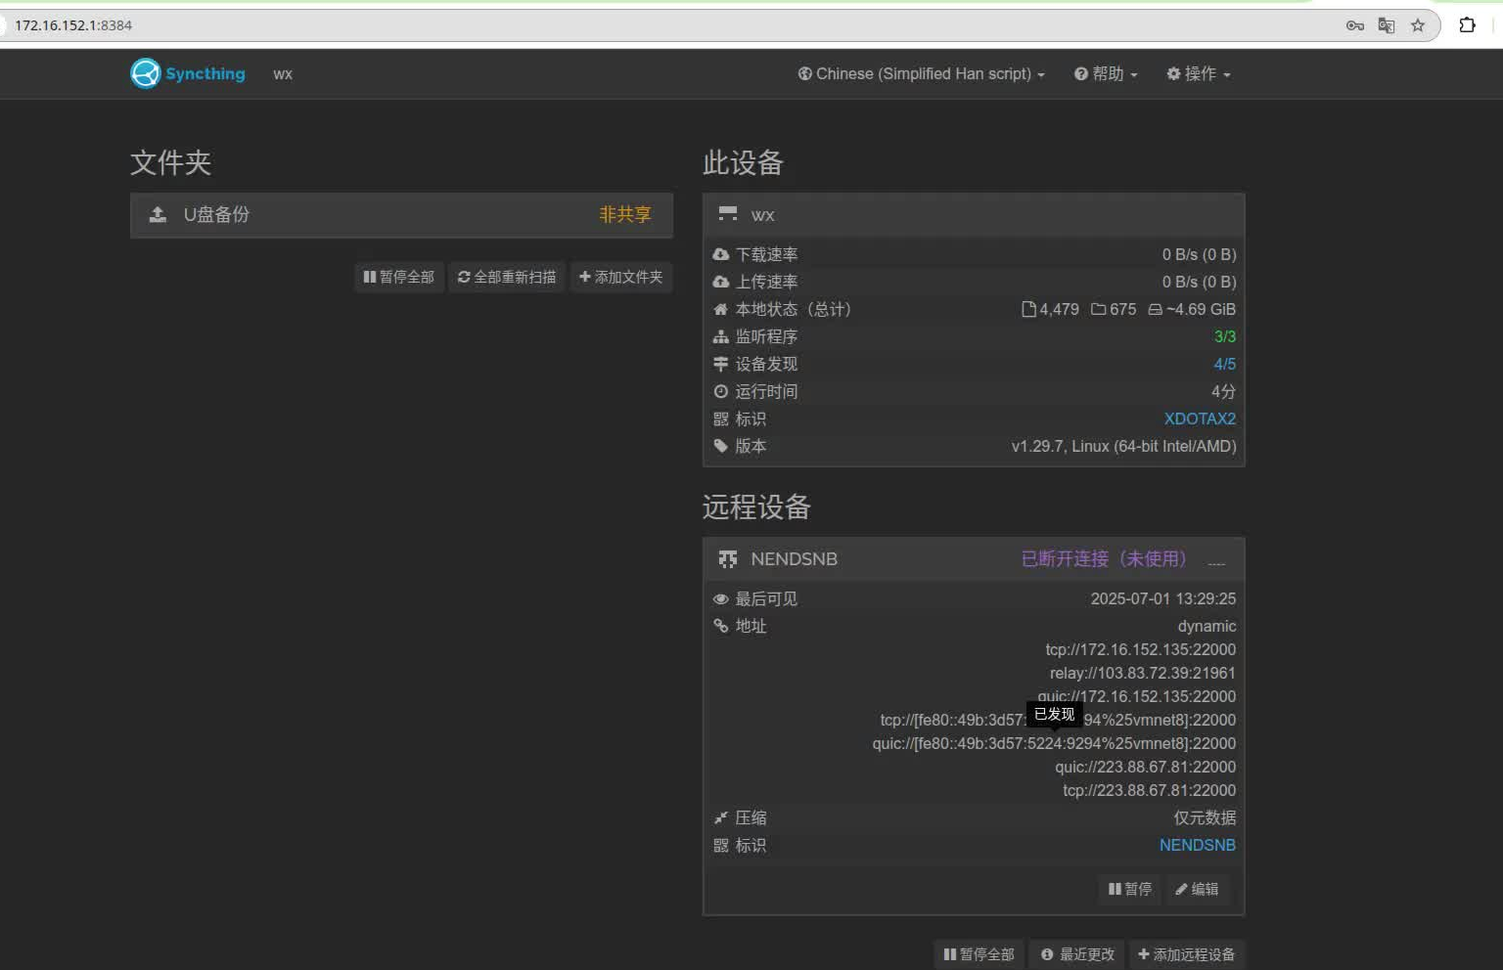
Task: Click address quic://223.88.67.81:22000
Action: point(1145,767)
